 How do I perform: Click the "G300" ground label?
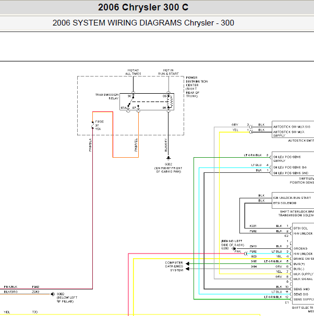tap(61, 294)
